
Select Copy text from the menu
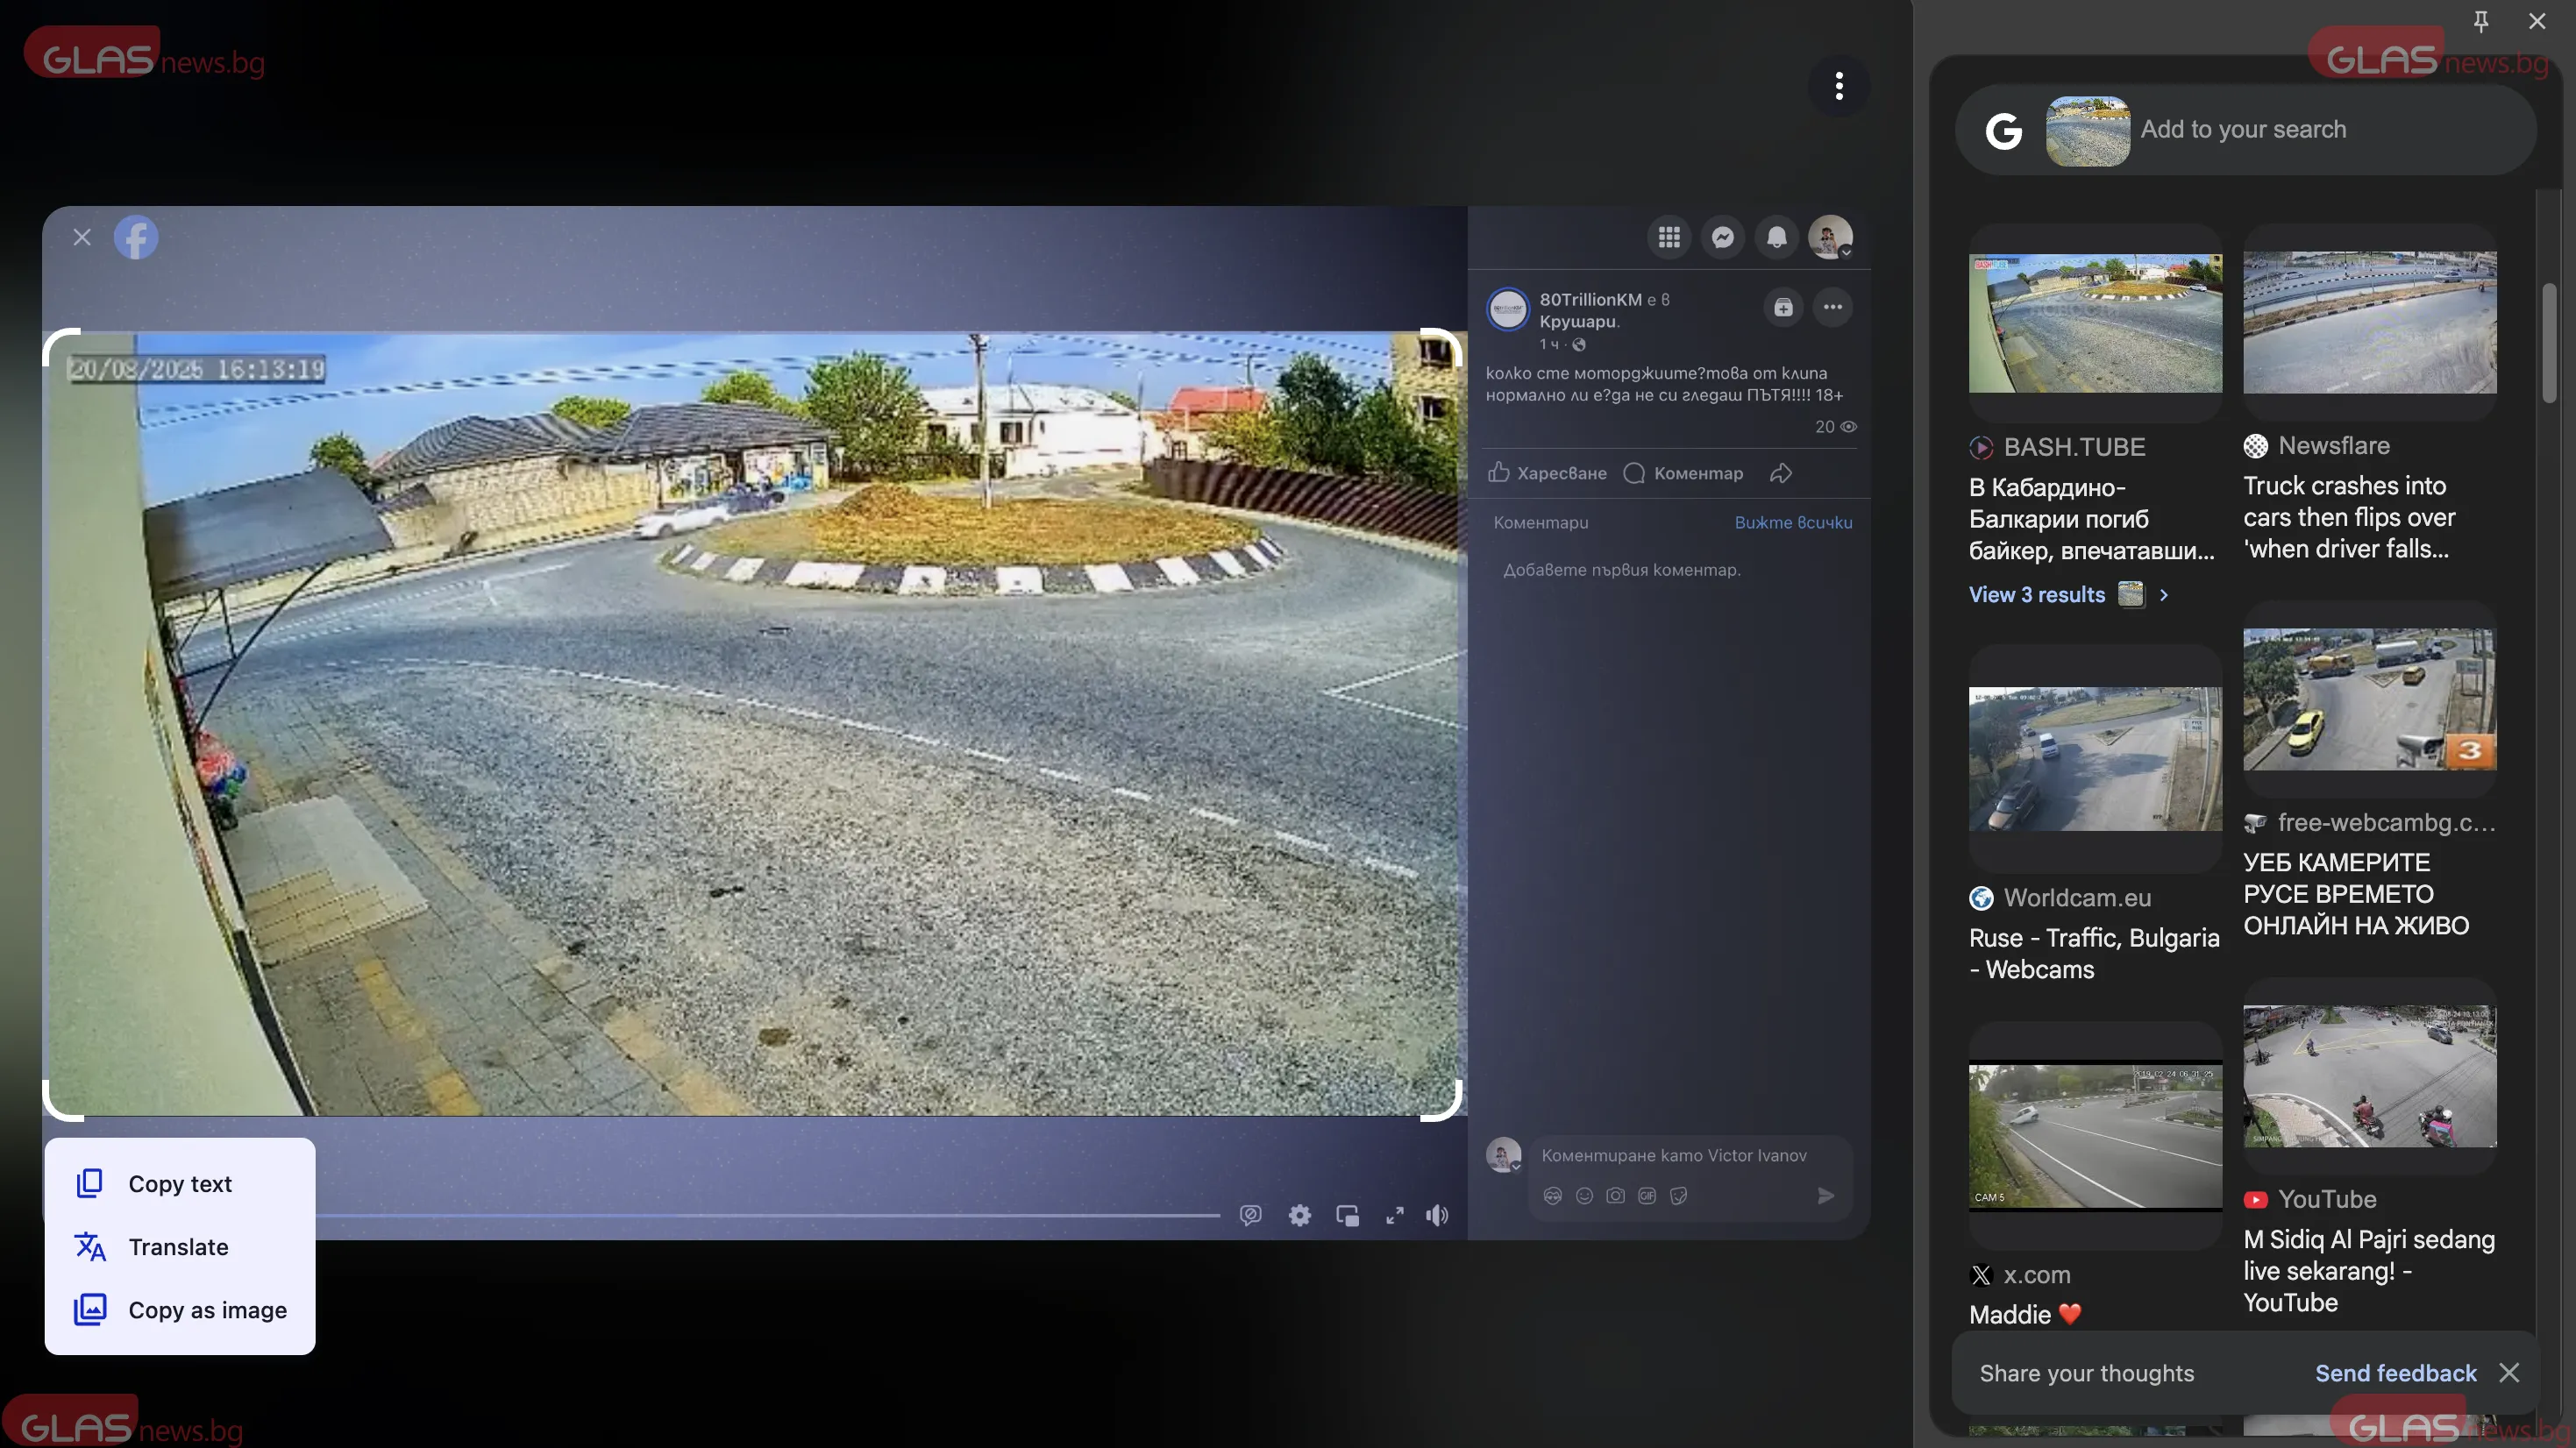(x=180, y=1184)
